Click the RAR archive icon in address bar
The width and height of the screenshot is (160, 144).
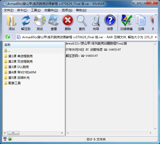19,37
